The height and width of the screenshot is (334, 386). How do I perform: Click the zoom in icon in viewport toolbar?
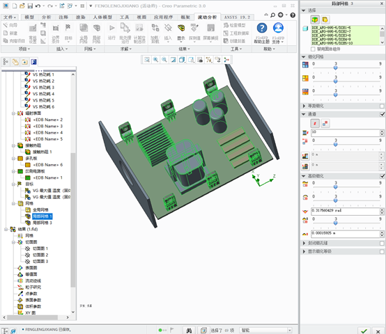click(x=155, y=60)
